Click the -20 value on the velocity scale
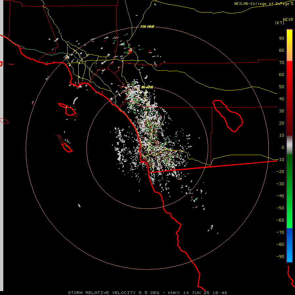Screen dimensions: 295x295 tap(280, 171)
